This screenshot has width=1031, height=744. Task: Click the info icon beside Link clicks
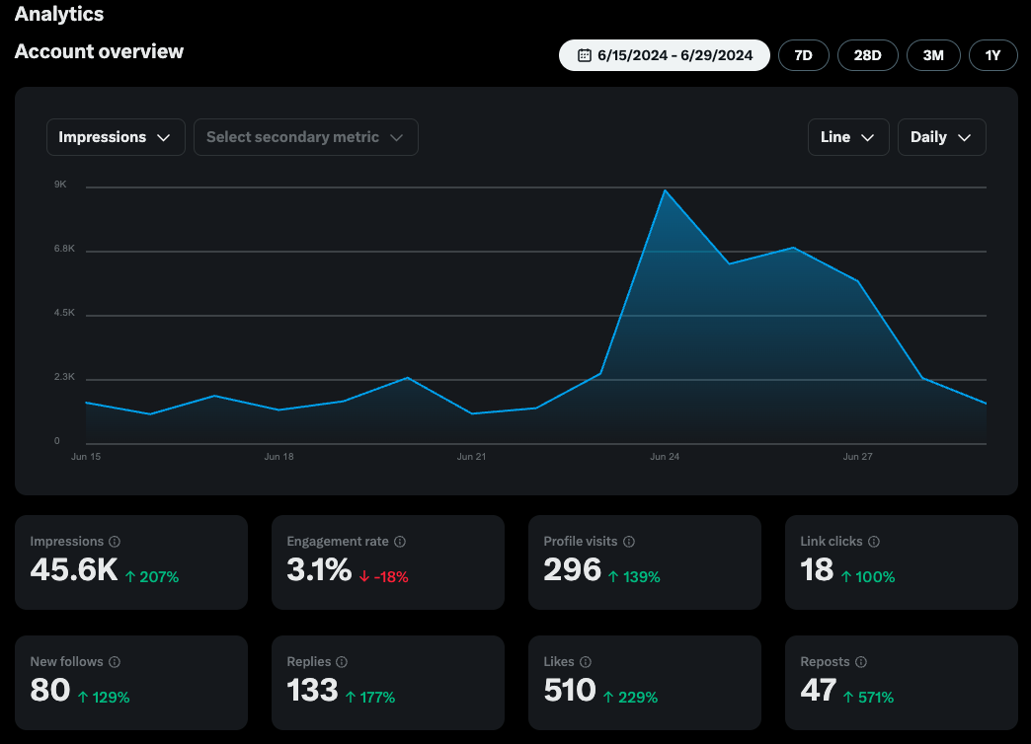874,542
